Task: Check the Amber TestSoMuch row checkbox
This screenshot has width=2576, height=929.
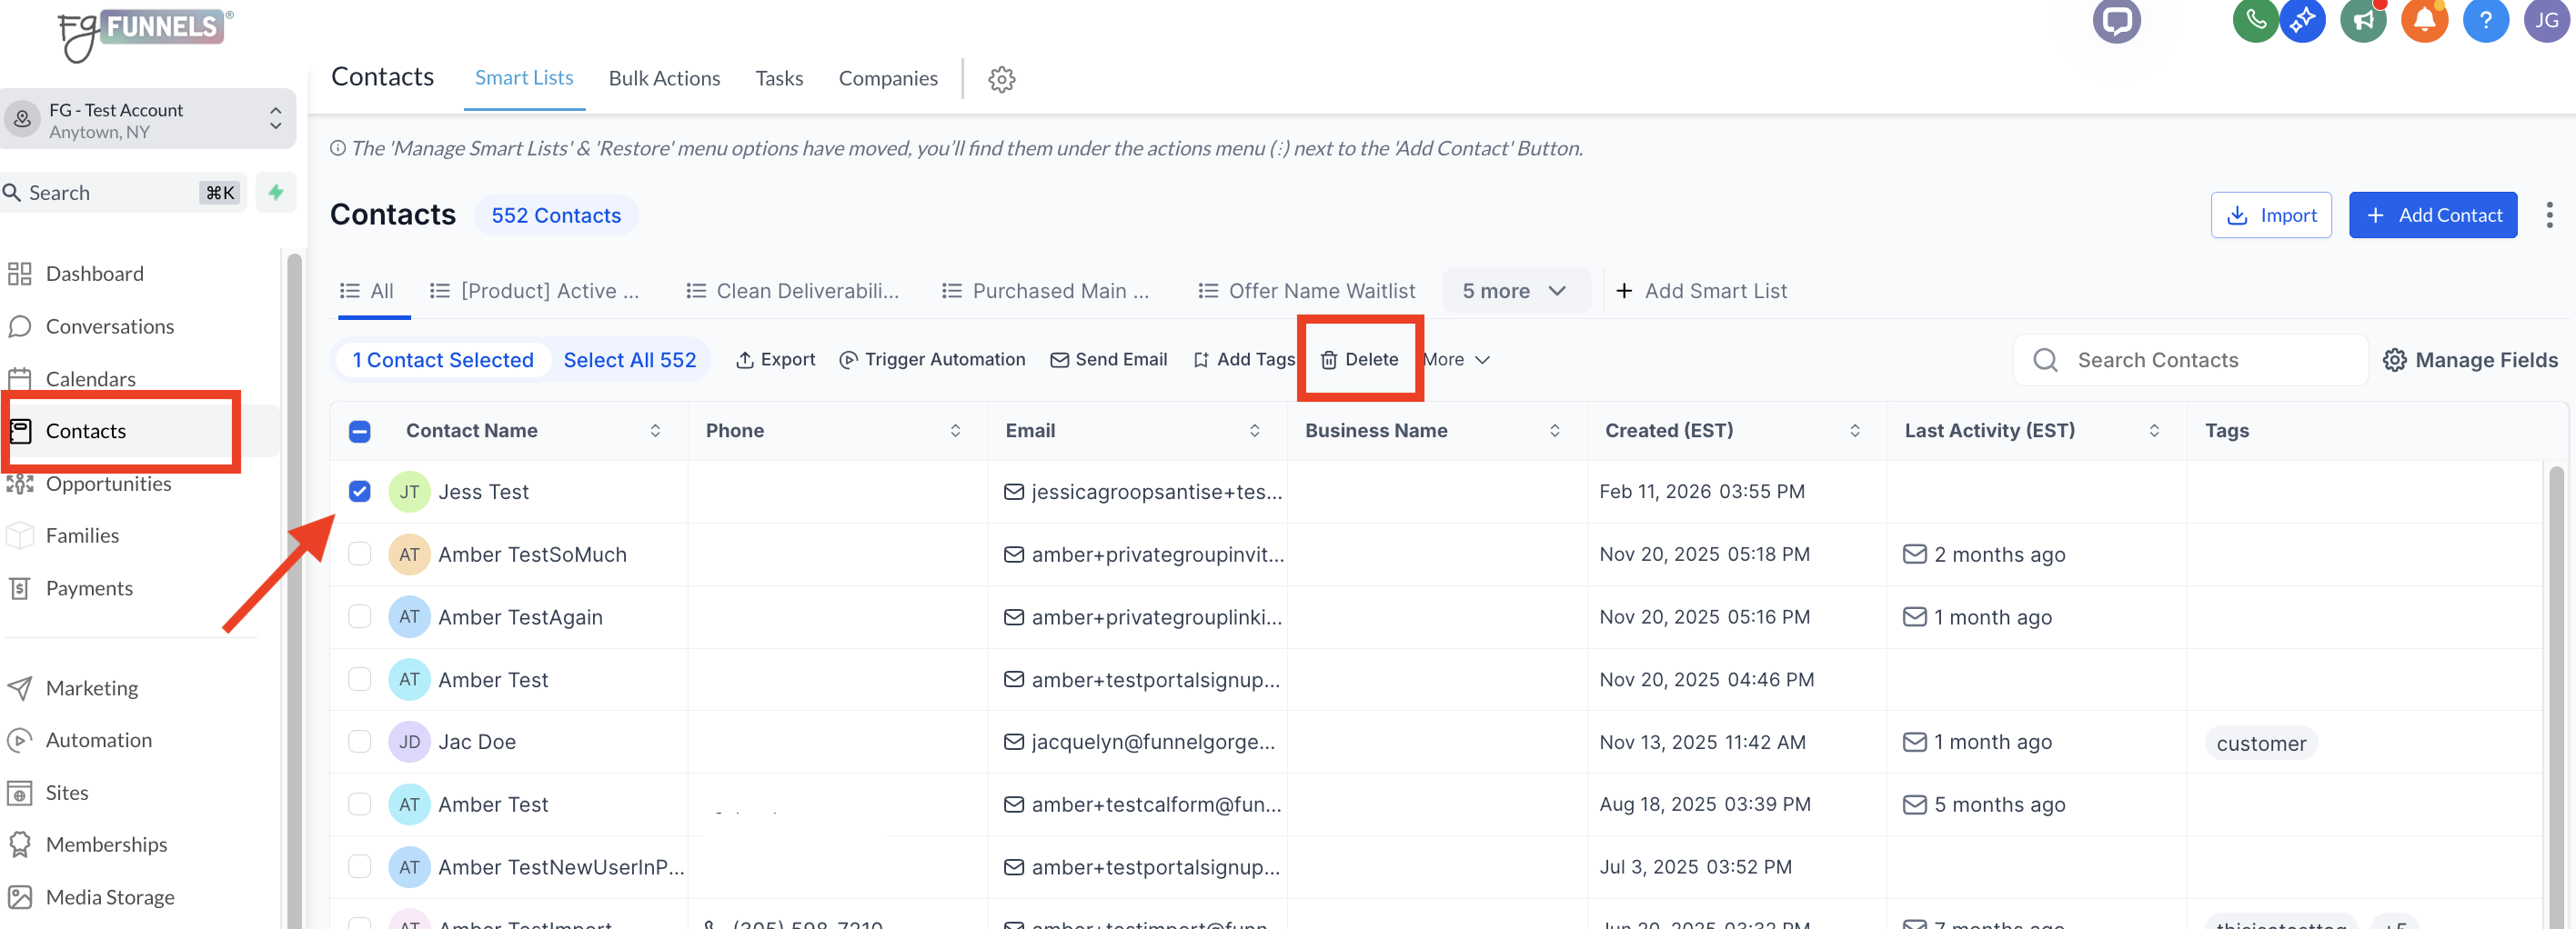Action: click(x=360, y=554)
